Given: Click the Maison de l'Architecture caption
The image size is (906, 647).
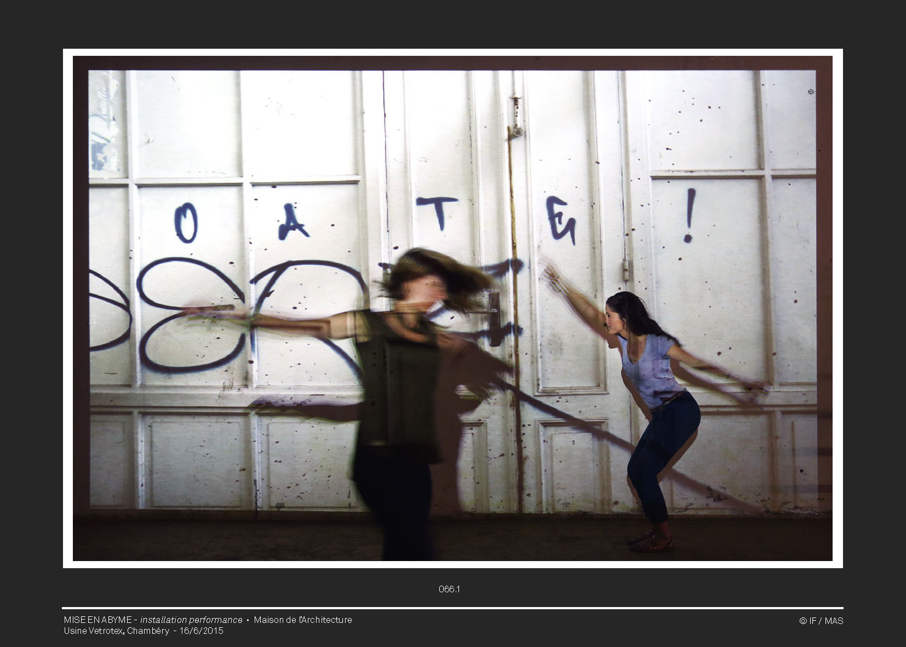Looking at the screenshot, I should click(x=303, y=620).
